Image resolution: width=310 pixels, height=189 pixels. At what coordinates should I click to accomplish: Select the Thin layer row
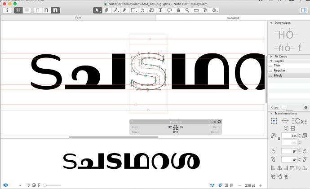pos(289,66)
